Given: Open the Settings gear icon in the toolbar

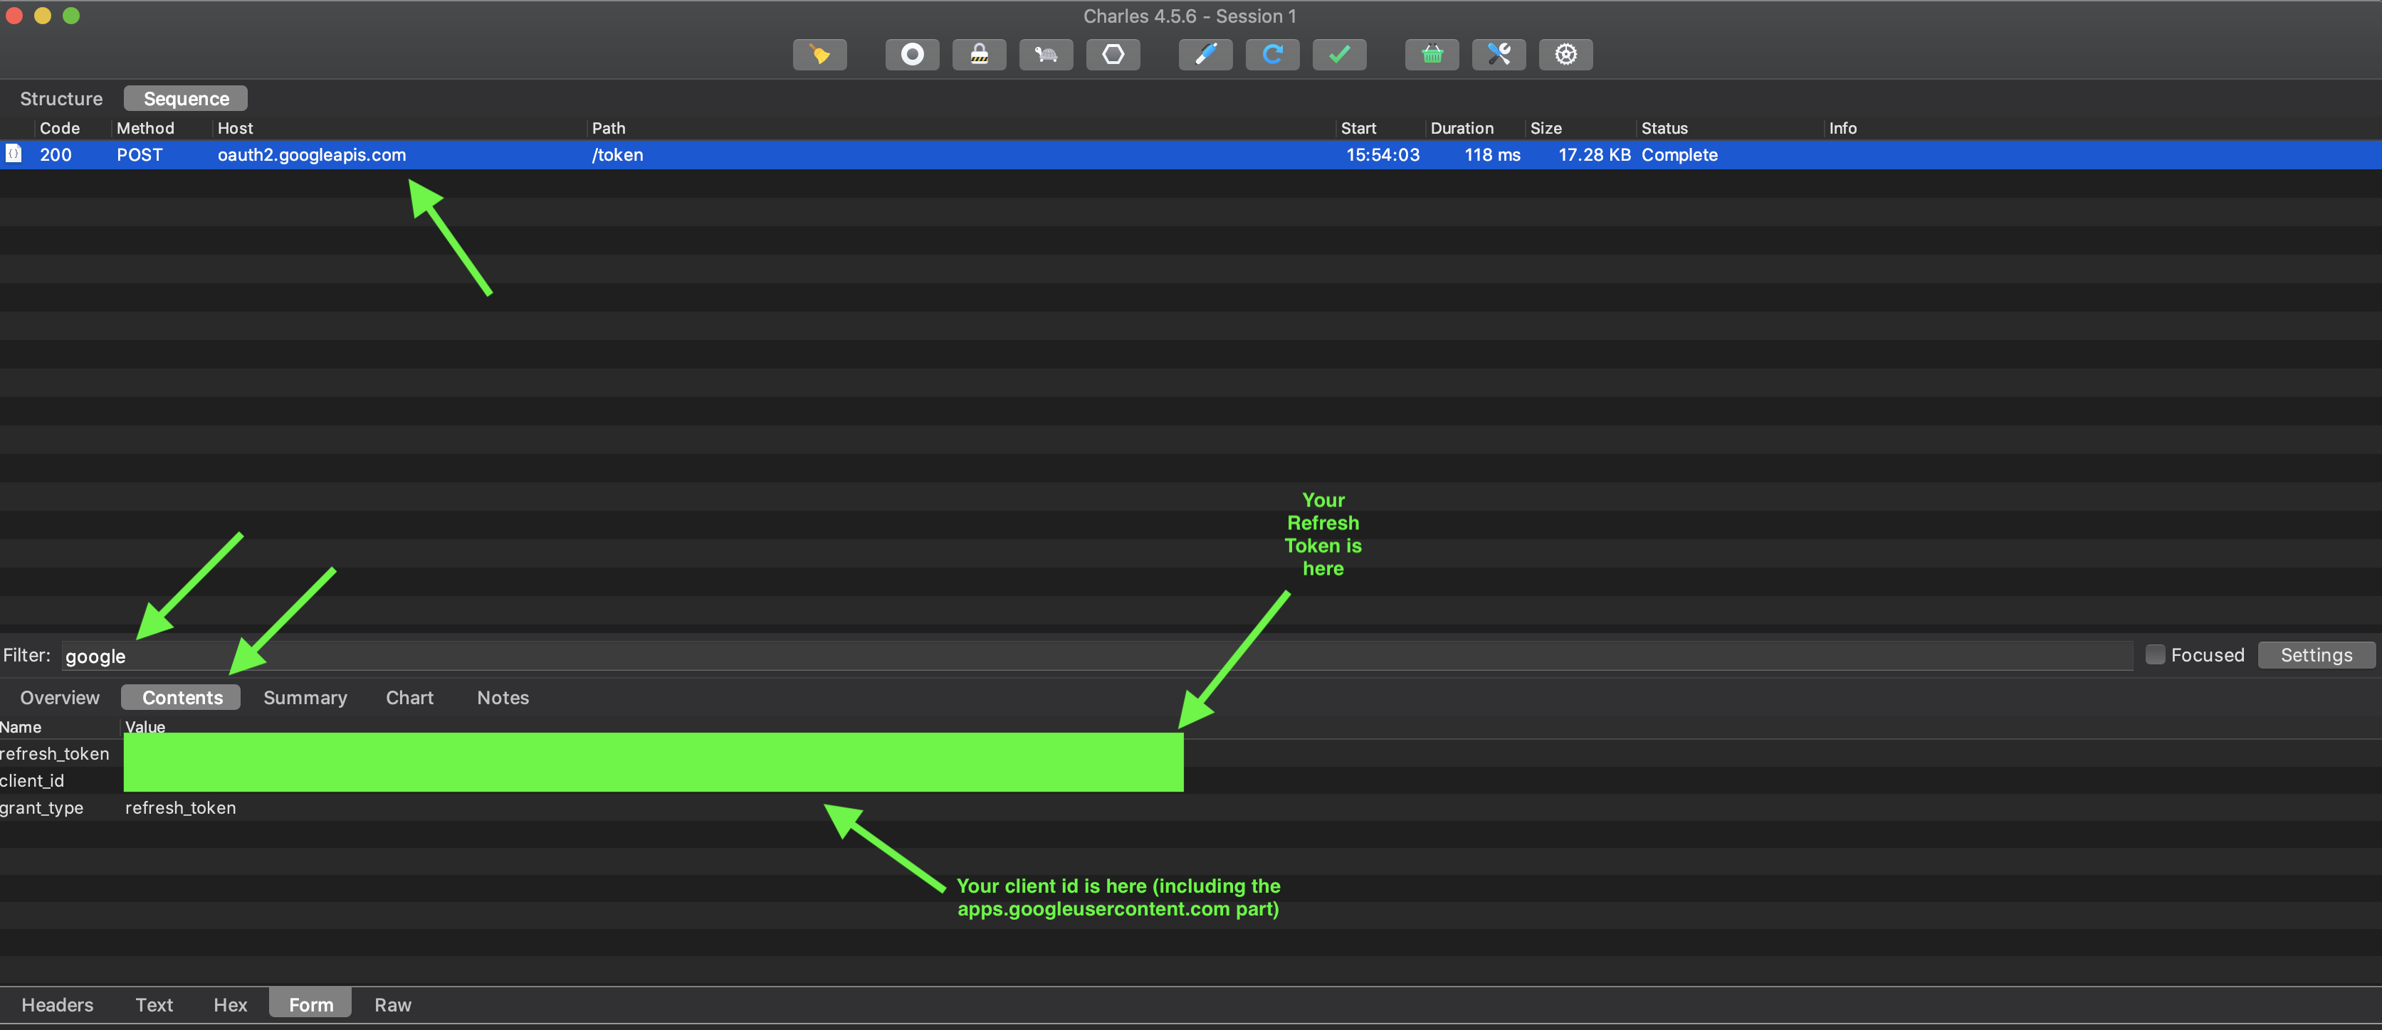Looking at the screenshot, I should tap(1565, 55).
